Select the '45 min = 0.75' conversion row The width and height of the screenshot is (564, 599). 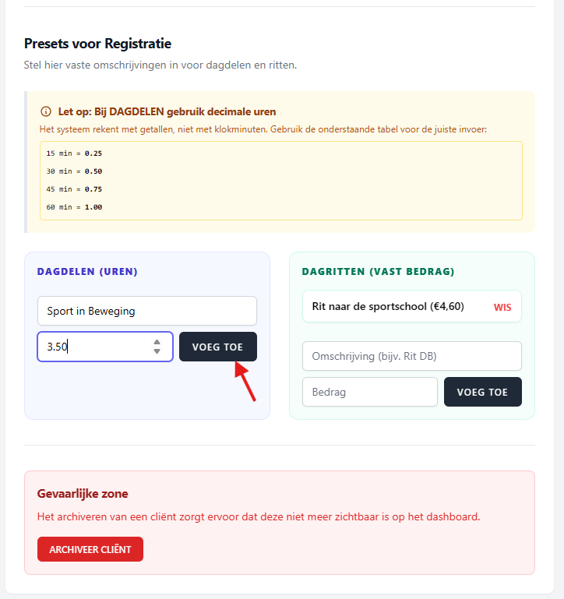pos(74,189)
